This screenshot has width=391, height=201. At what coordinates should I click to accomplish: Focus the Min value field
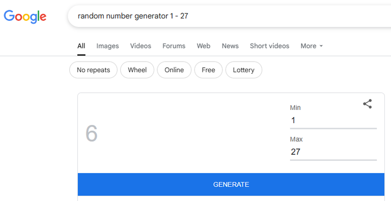(333, 121)
